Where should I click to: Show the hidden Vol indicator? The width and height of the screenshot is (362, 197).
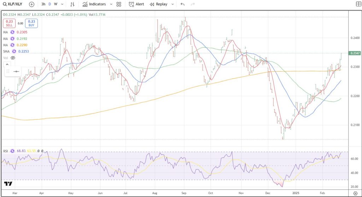pyautogui.click(x=13, y=58)
